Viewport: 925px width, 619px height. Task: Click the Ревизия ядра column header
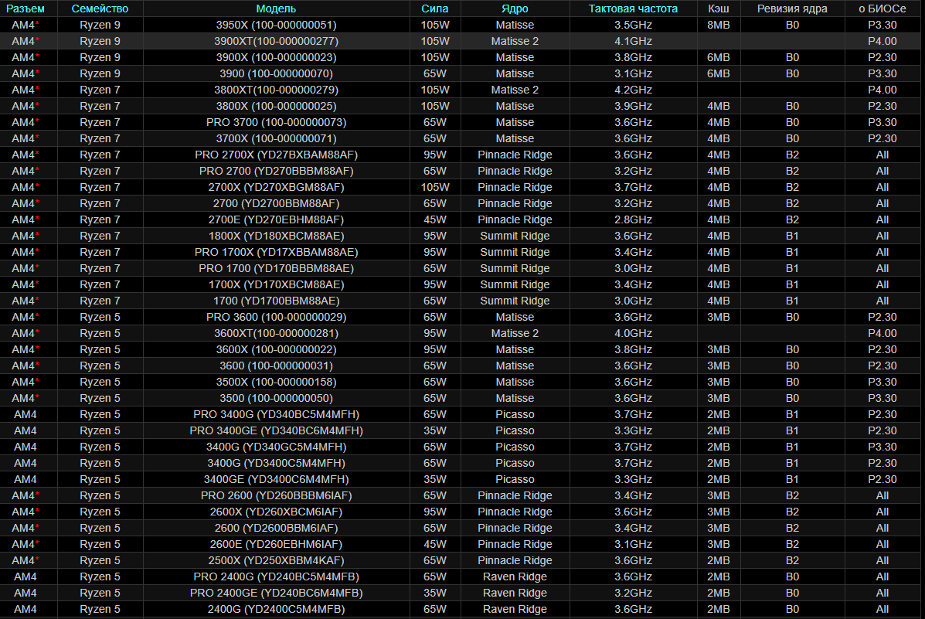792,9
